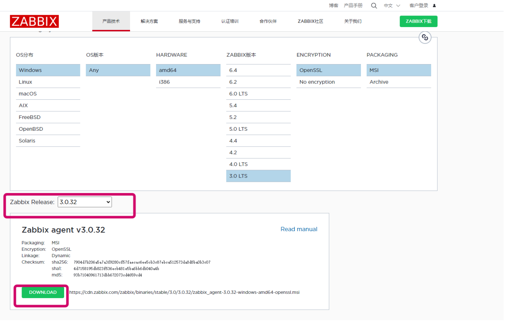Open the Zabbix Release version dropdown
This screenshot has height=323, width=509.
click(84, 202)
